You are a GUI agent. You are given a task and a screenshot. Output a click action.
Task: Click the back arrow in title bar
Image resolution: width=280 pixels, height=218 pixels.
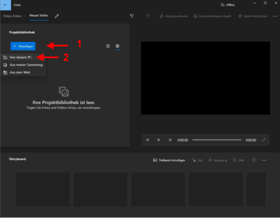(x=5, y=5)
